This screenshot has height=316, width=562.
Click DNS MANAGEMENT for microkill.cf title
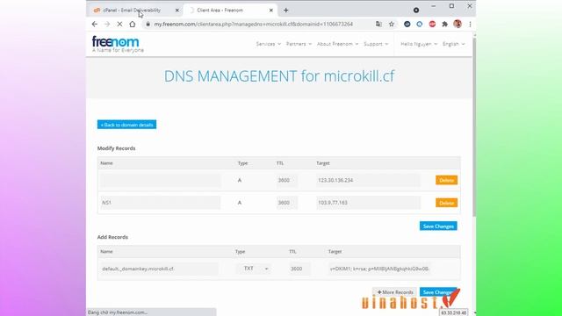tap(279, 76)
